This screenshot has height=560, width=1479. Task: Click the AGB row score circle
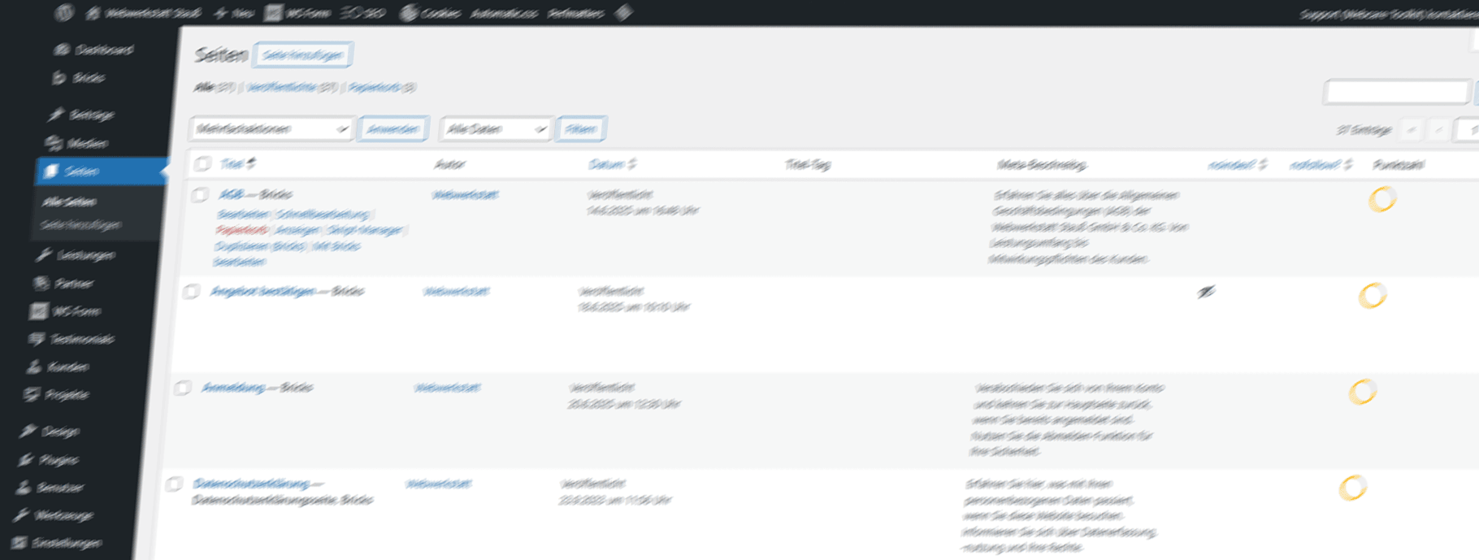[1382, 199]
